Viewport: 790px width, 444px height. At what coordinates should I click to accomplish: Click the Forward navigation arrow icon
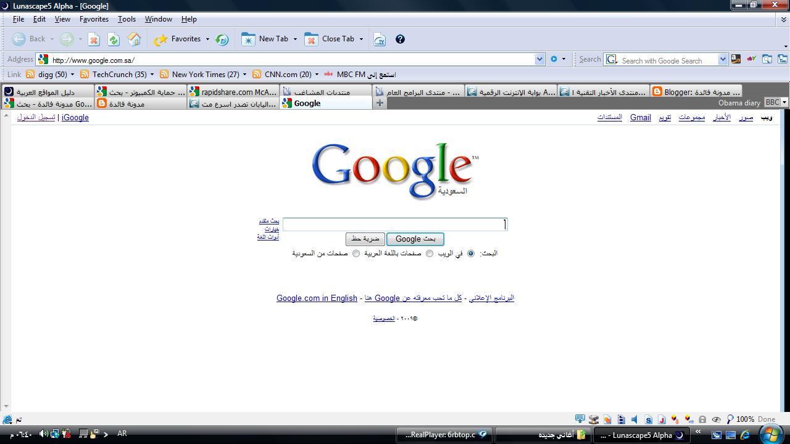click(67, 39)
